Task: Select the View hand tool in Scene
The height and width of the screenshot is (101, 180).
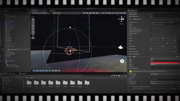Action: pyautogui.click(x=33, y=19)
